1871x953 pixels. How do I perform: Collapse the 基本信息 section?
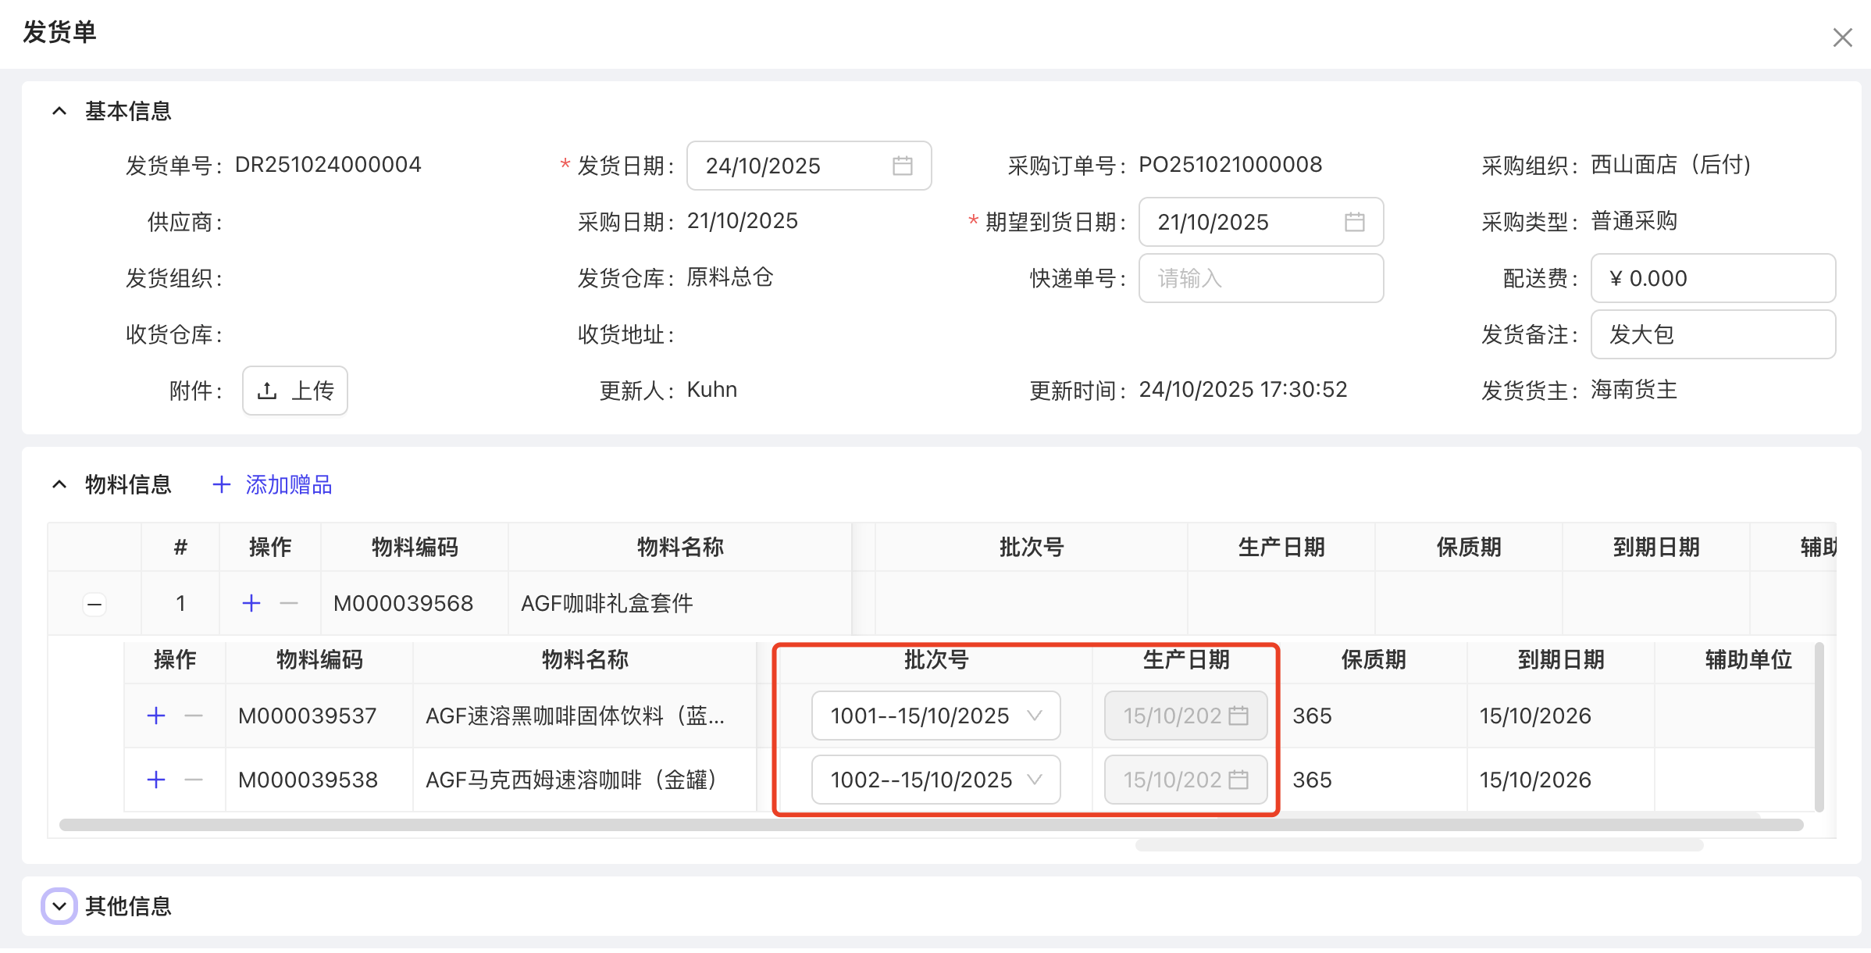59,111
